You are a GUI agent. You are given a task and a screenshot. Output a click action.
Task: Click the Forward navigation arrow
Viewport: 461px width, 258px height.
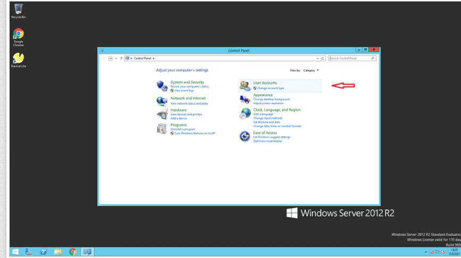[x=111, y=58]
